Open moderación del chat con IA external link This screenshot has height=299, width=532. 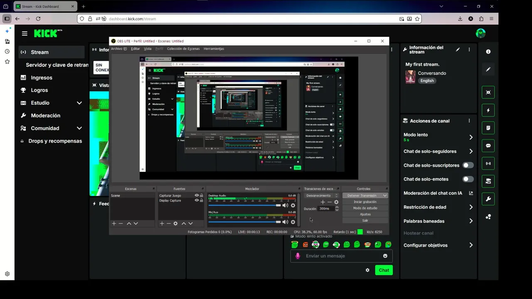pos(471,193)
